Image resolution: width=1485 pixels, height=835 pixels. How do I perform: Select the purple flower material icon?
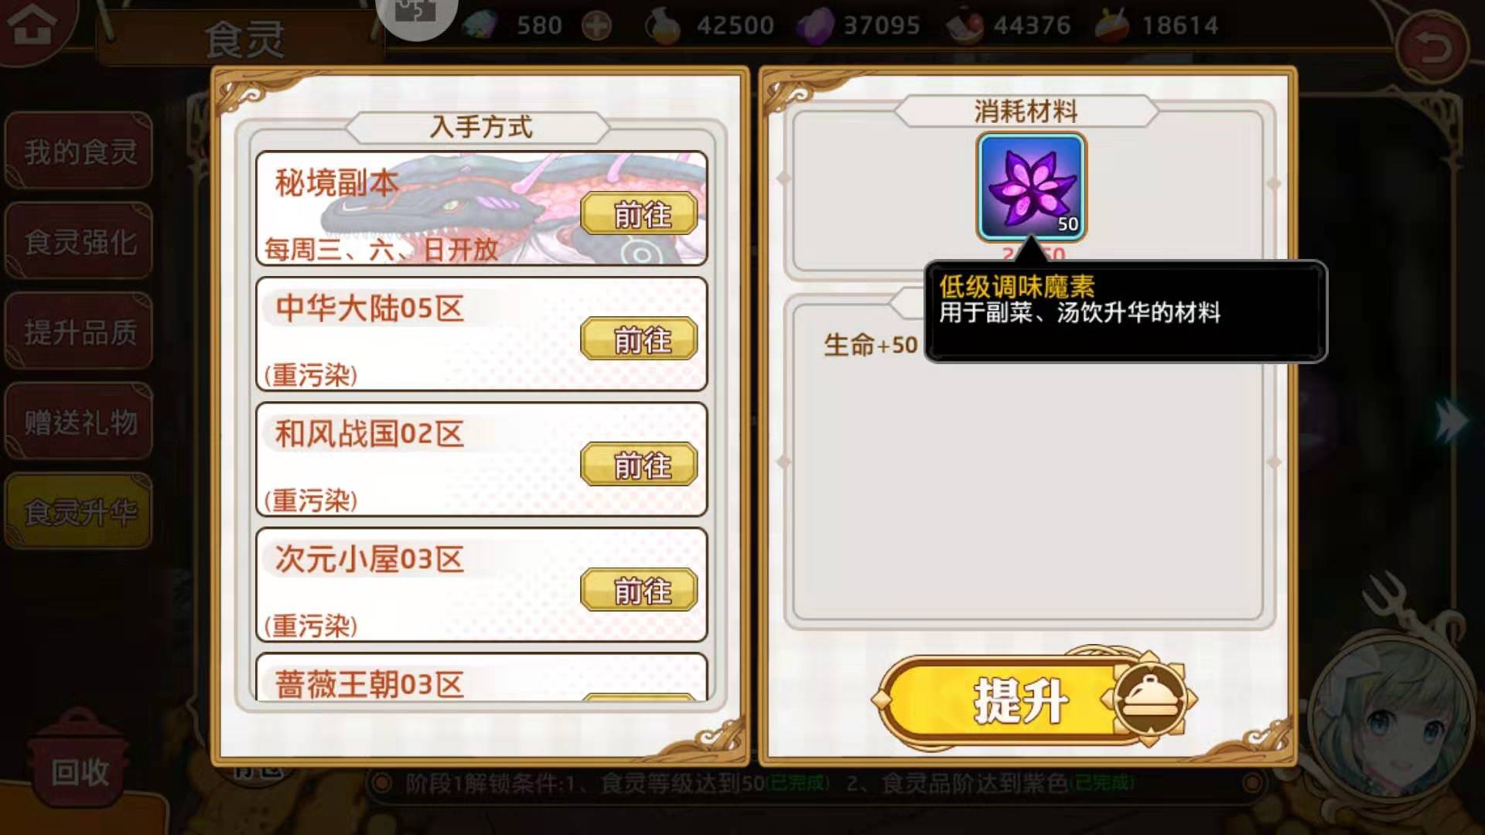coord(1031,186)
